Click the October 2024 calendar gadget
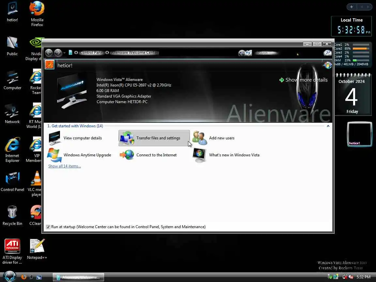Image resolution: width=376 pixels, height=282 pixels. 352,94
